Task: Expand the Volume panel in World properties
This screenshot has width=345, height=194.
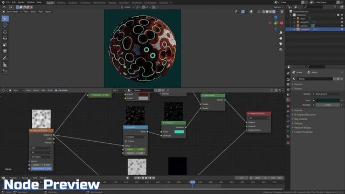Action: [298, 110]
